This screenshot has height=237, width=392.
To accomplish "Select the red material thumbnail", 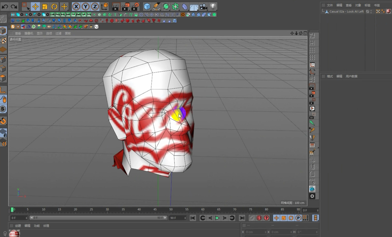I will [15, 233].
